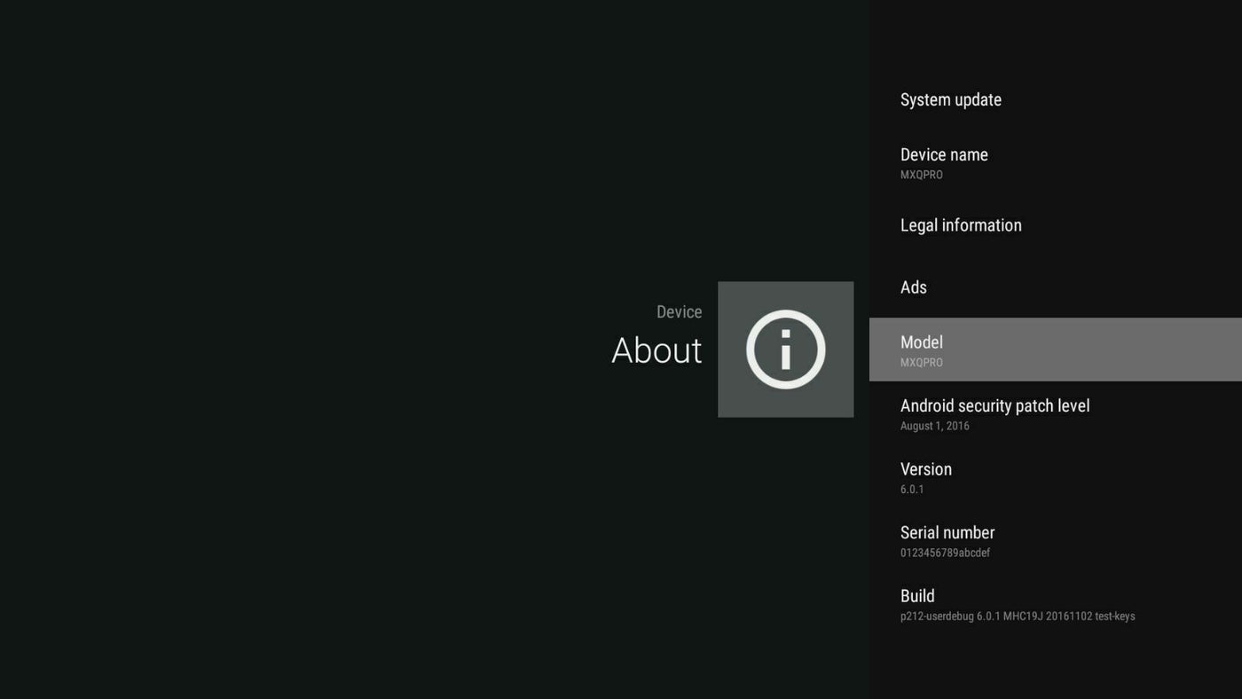This screenshot has width=1242, height=699.
Task: Click the Device breadcrumb above About
Action: click(679, 312)
